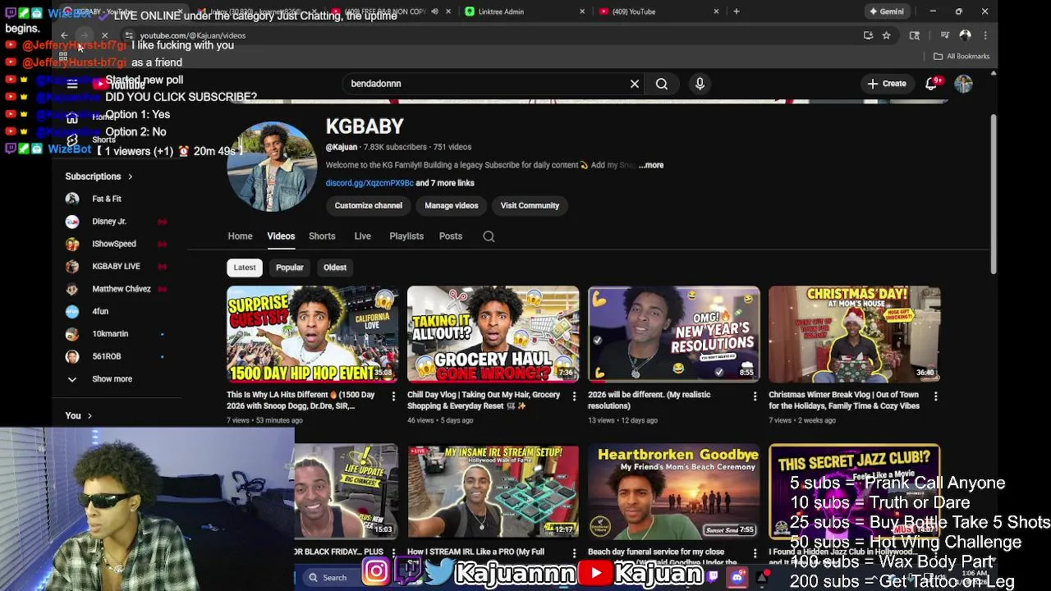Image resolution: width=1051 pixels, height=591 pixels.
Task: Play the Grocery Haul Gone Wrong video
Action: point(493,334)
